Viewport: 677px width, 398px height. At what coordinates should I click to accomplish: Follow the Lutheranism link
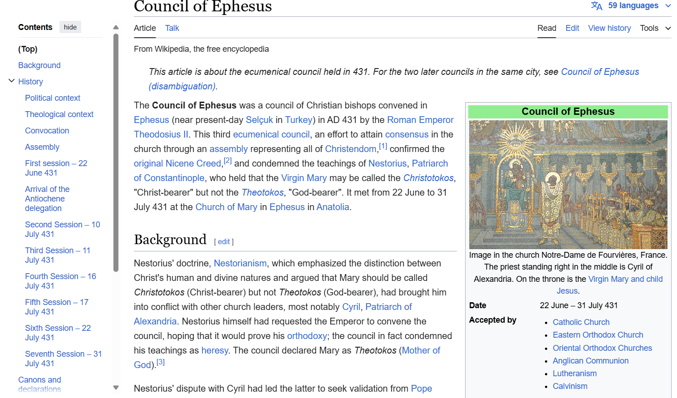pos(575,373)
